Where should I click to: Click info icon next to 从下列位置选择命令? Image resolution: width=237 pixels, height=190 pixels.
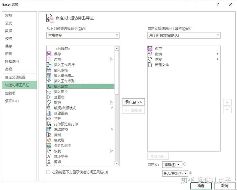(85, 28)
